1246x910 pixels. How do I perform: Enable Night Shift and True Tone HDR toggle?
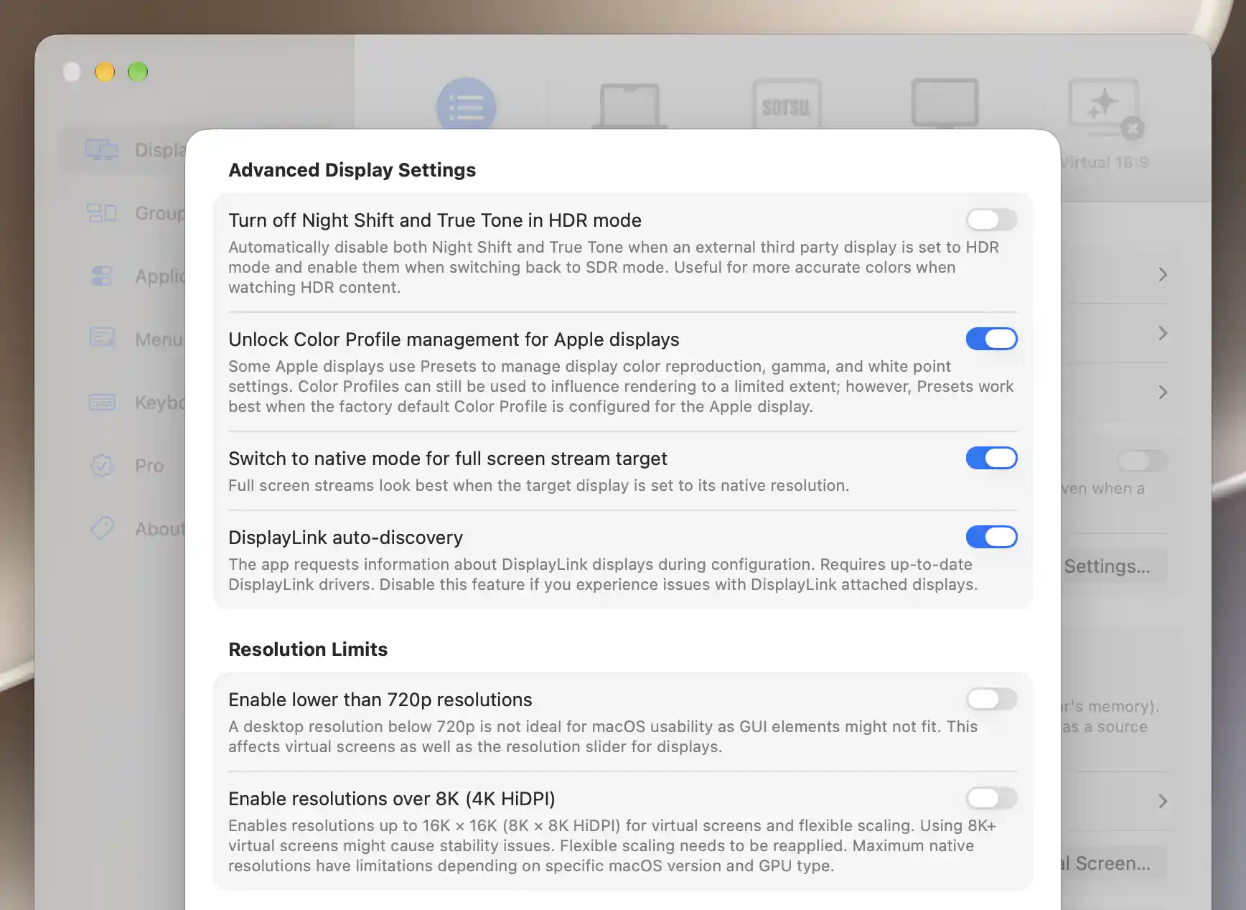point(991,220)
